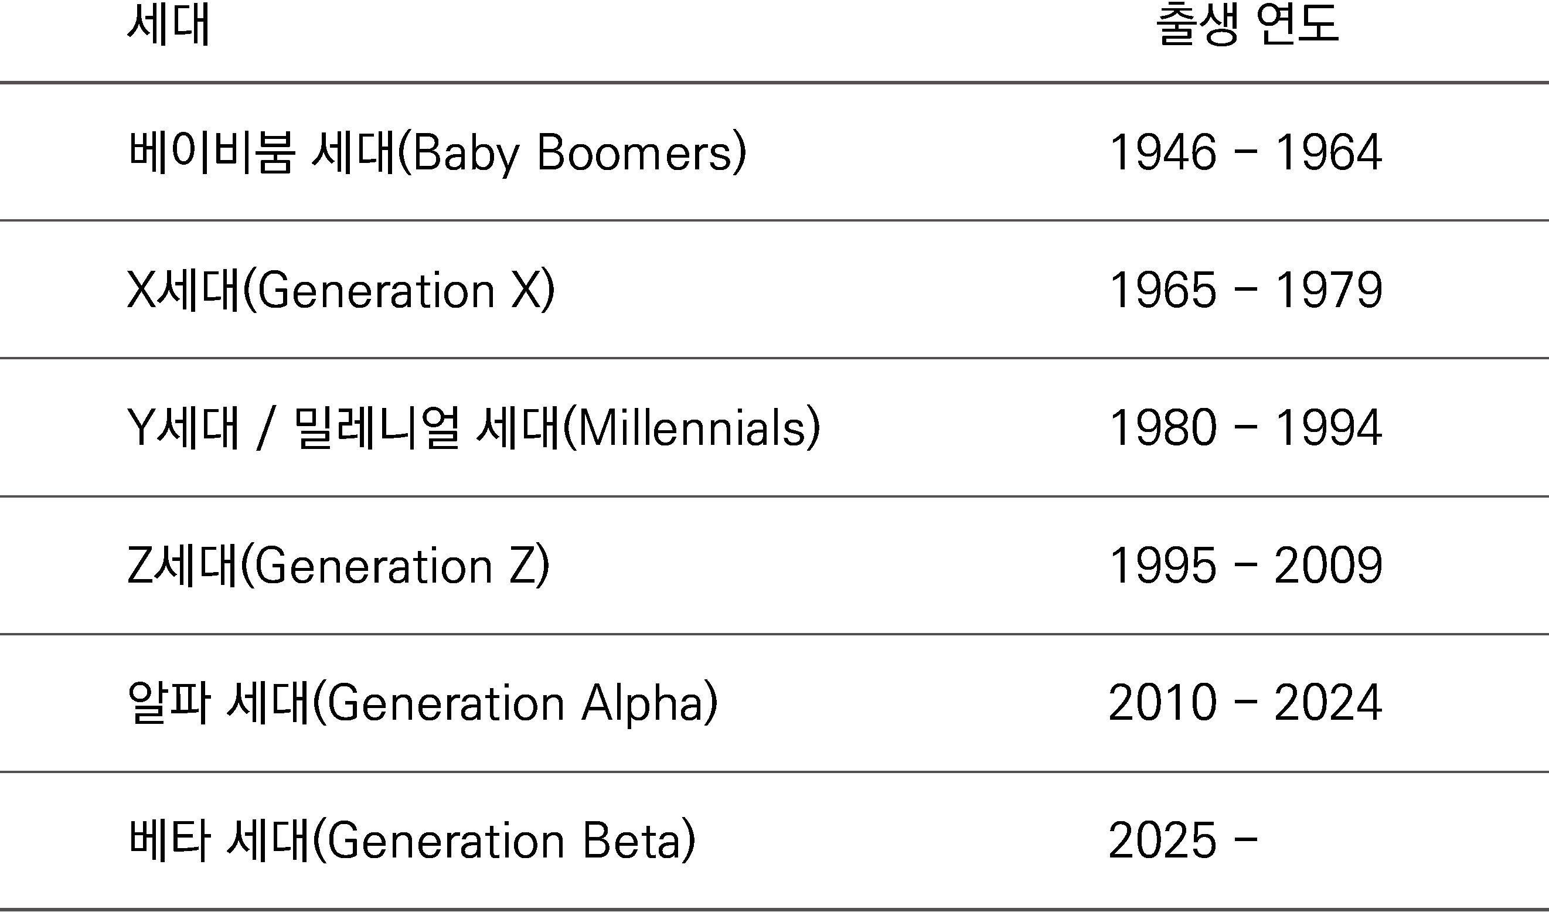The image size is (1549, 912).
Task: Click the 2010 – 2024 year range
Action: 1245,702
